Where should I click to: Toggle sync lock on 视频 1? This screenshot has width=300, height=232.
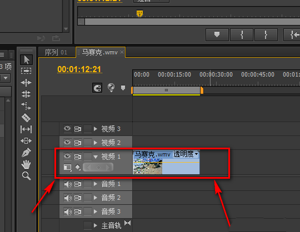pyautogui.click(x=78, y=157)
